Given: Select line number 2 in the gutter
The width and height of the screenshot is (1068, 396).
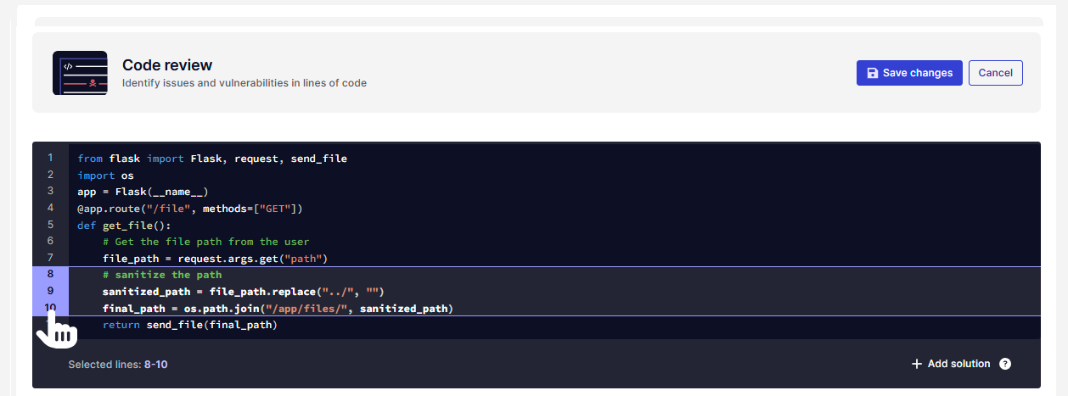Looking at the screenshot, I should click(50, 175).
